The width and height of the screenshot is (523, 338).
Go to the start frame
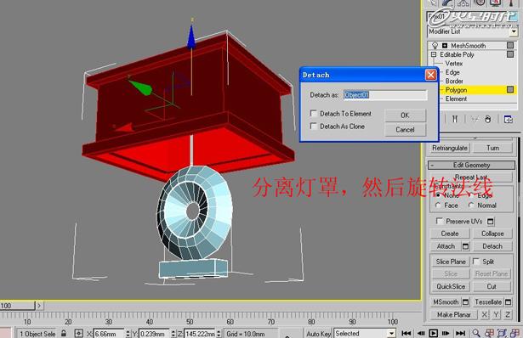coord(406,333)
